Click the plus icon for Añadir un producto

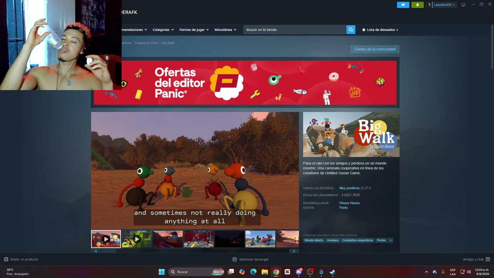point(6,259)
